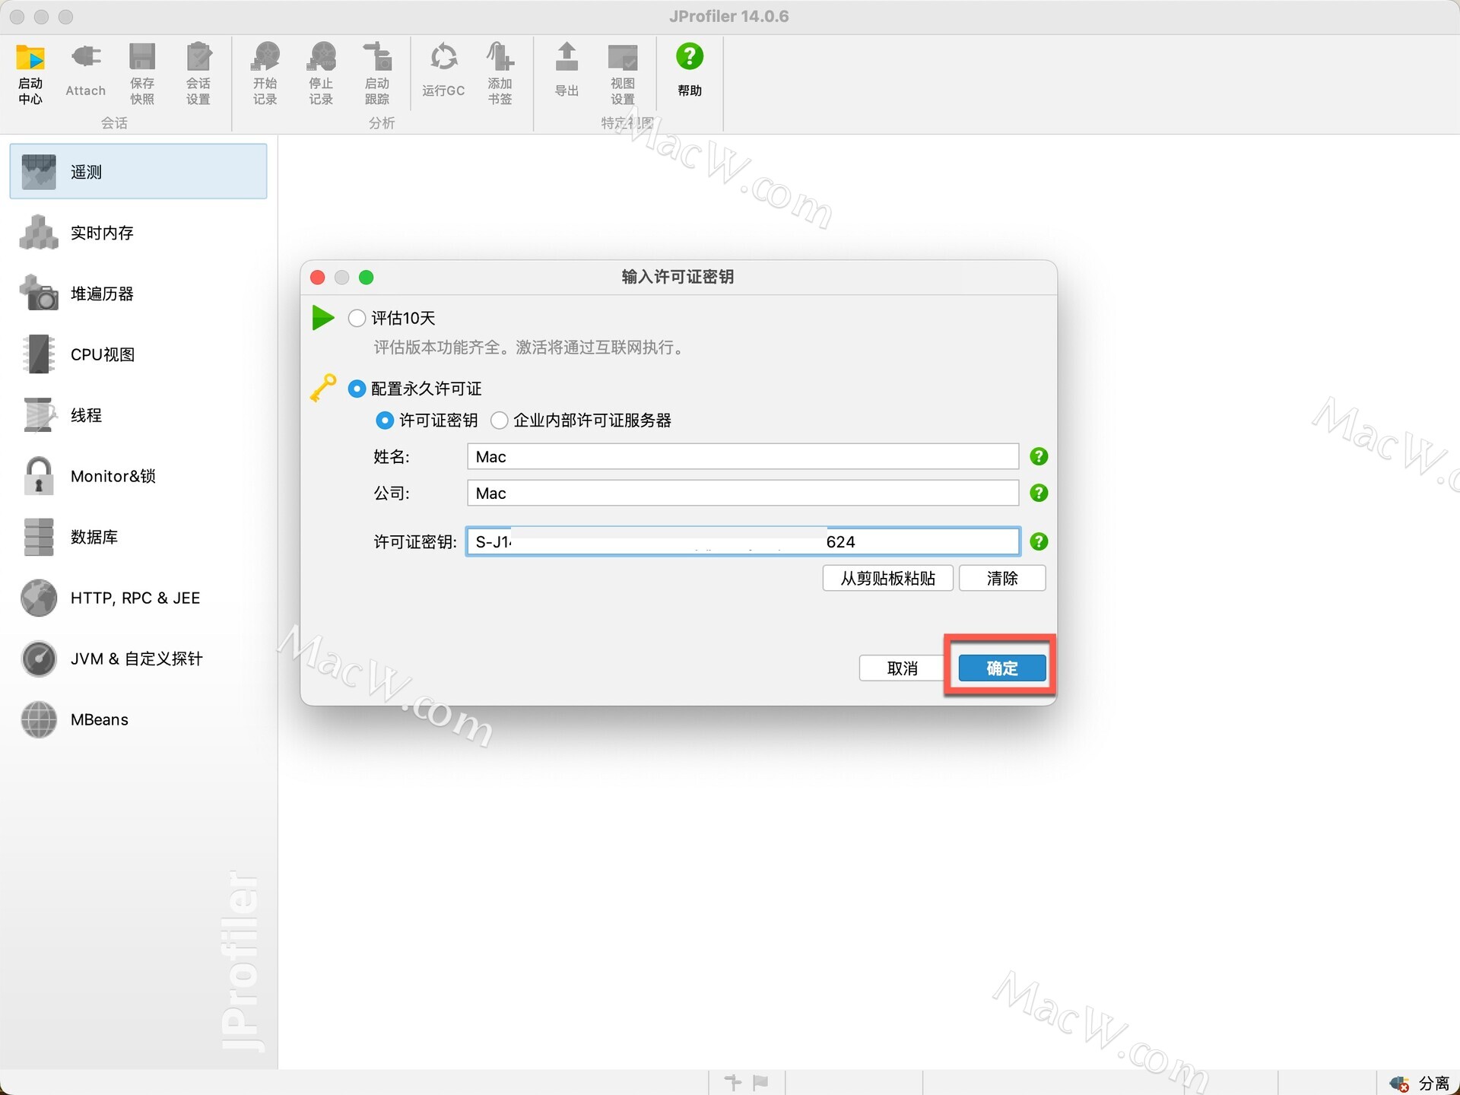Viewport: 1460px width, 1095px height.
Task: Click the Company (公司) input field
Action: click(x=742, y=493)
